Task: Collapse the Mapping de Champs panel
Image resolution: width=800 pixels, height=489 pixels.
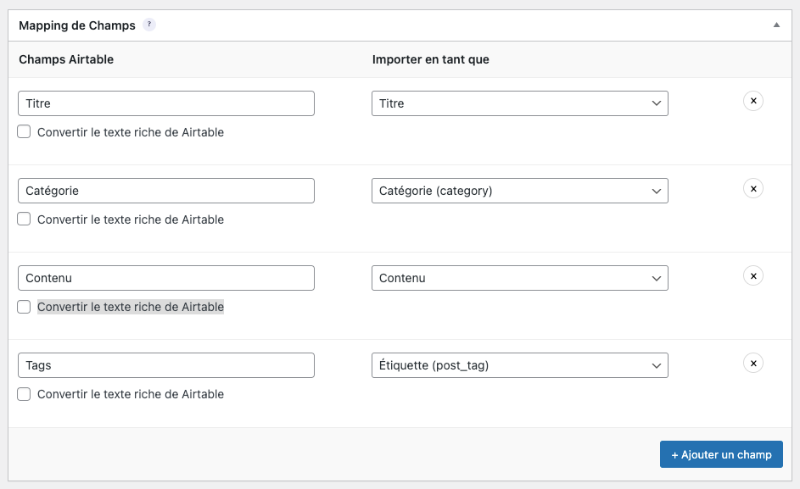Action: [x=776, y=25]
